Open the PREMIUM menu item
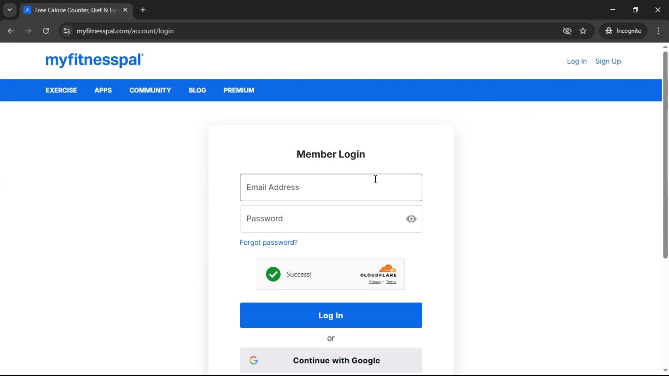 (239, 90)
